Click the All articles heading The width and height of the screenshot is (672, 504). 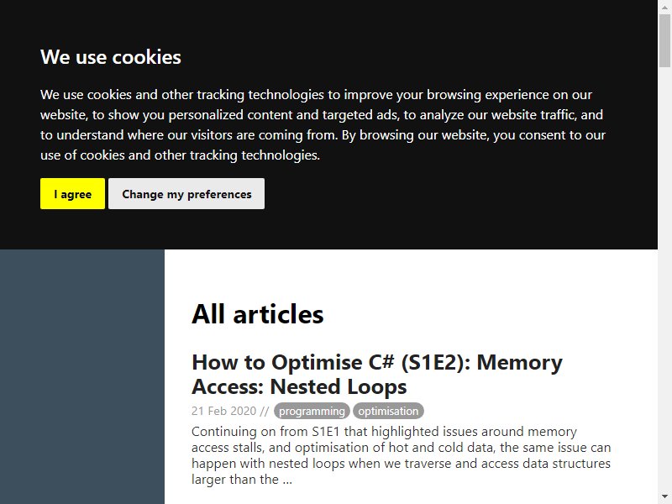pyautogui.click(x=258, y=314)
